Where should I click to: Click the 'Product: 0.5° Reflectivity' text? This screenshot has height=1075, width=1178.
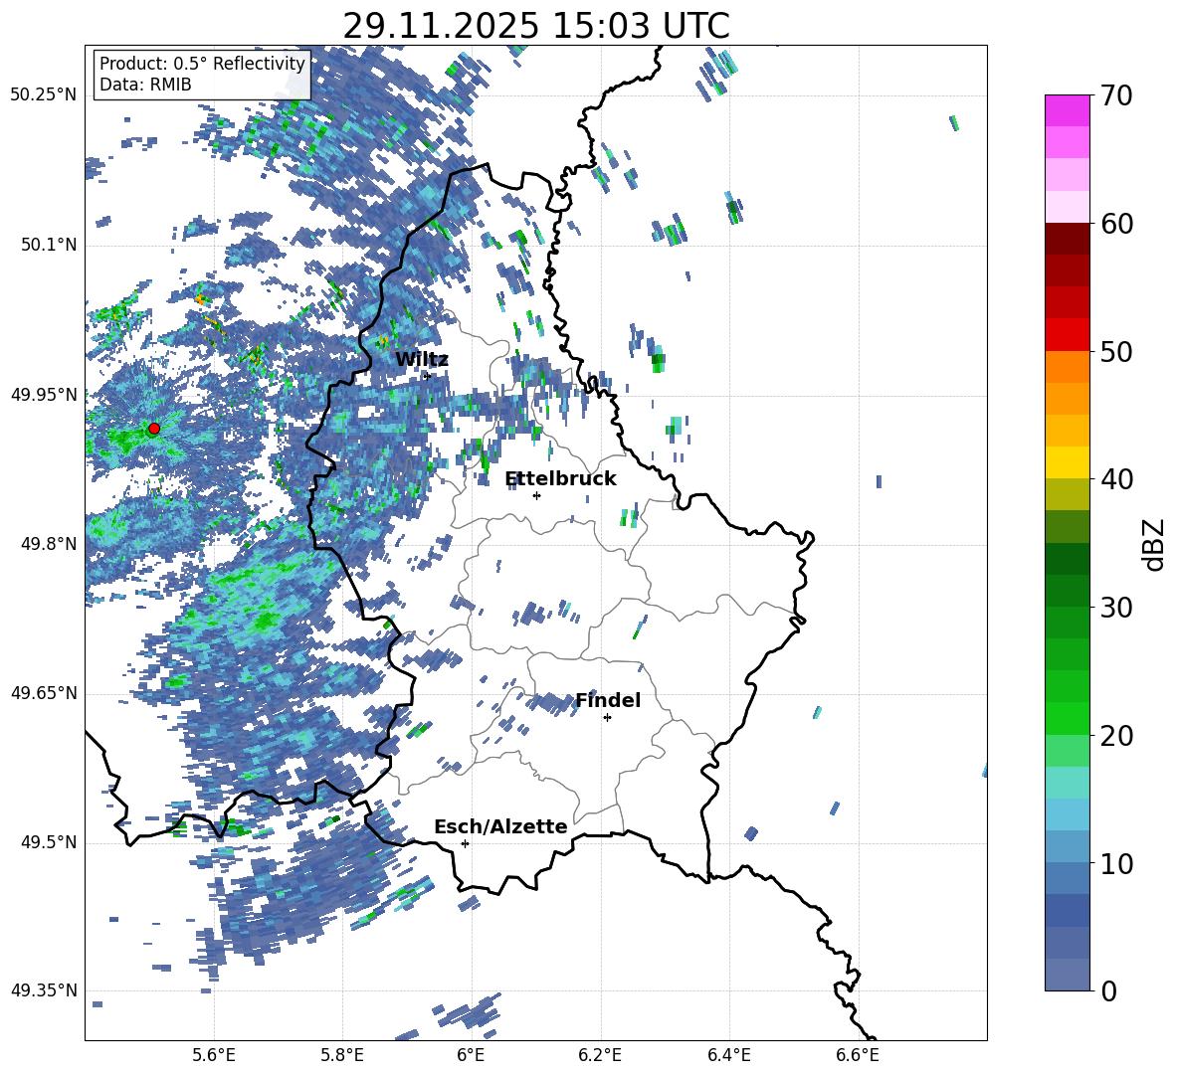pos(202,64)
